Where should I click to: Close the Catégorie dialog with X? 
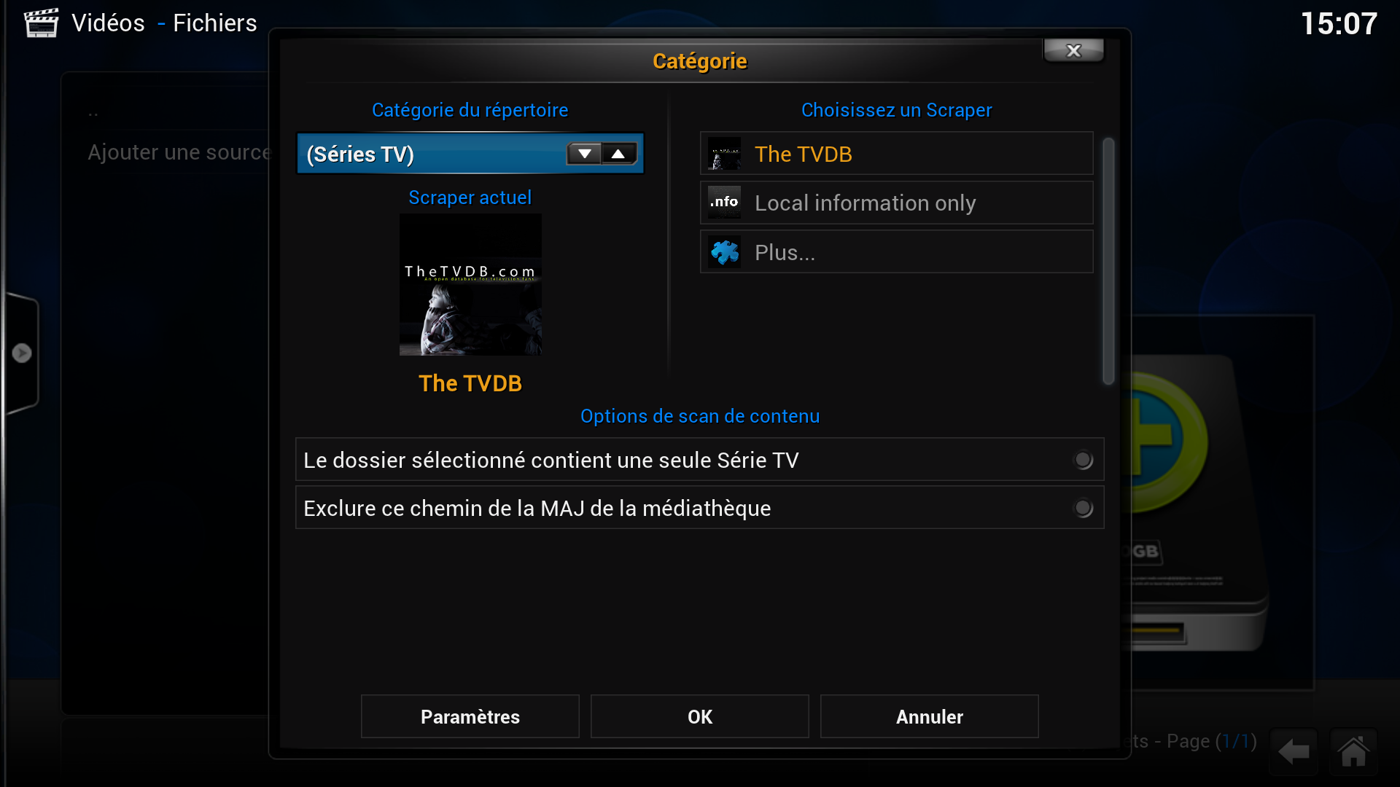click(x=1073, y=50)
